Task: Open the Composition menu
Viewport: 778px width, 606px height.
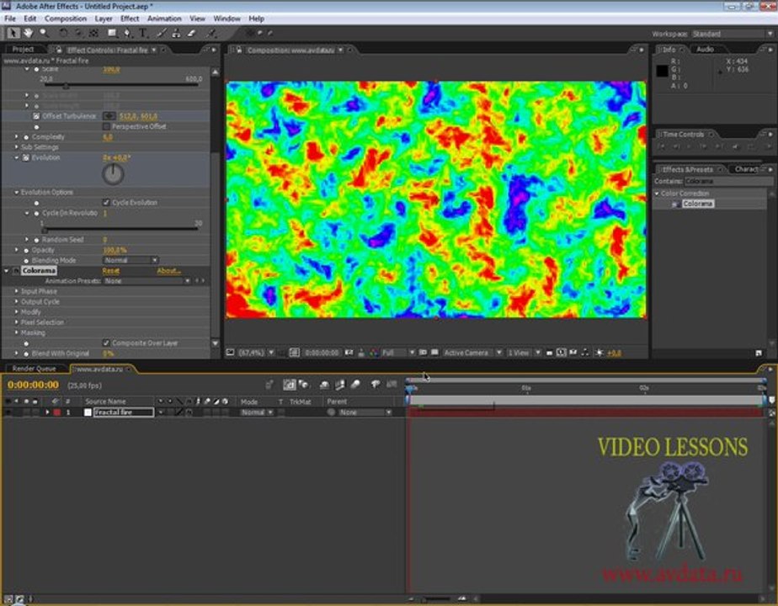Action: [66, 19]
